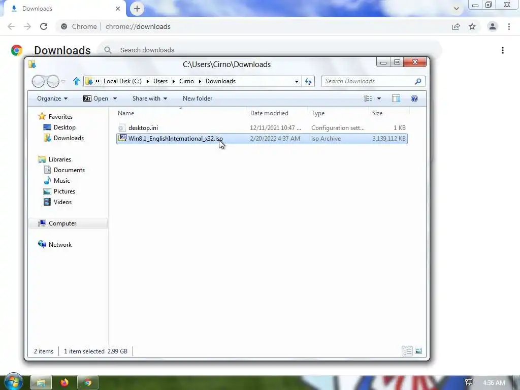
Task: Open Firefox from taskbar
Action: pyautogui.click(x=64, y=382)
